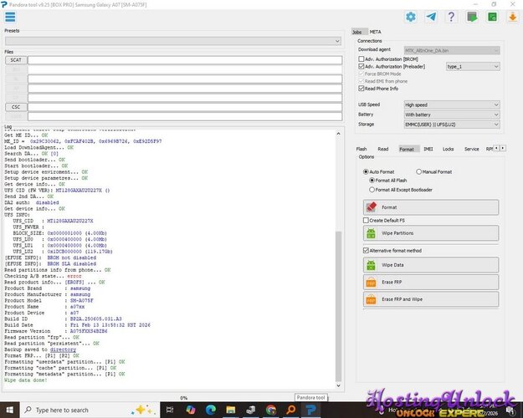The image size is (523, 418).
Task: Switch to the Jobs tab
Action: point(357,32)
